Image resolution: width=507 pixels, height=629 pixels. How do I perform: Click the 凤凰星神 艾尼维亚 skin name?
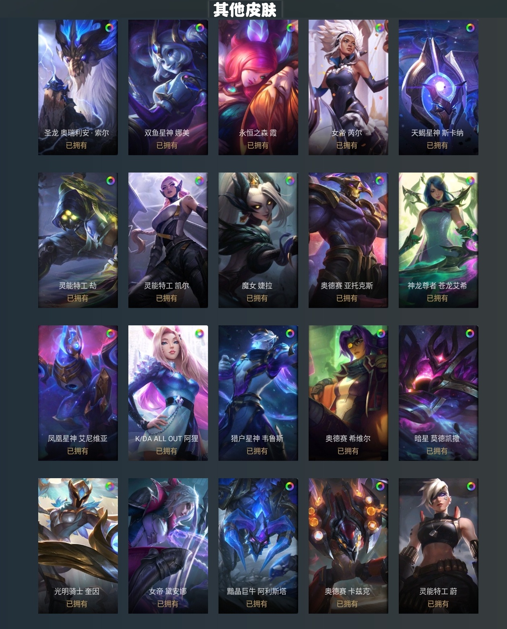coord(78,438)
